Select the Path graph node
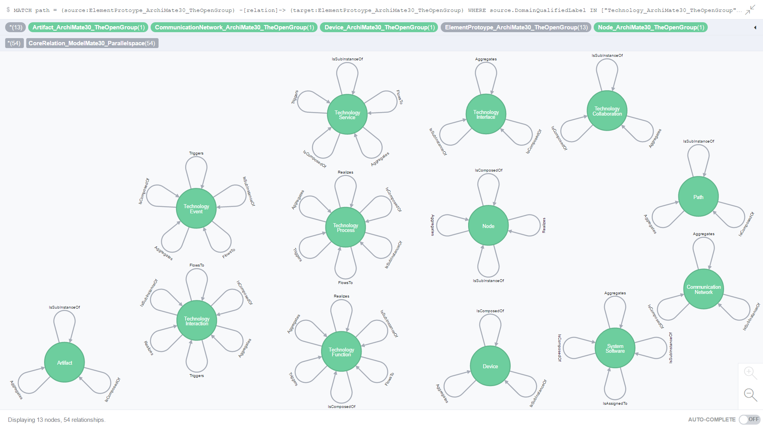 [698, 197]
